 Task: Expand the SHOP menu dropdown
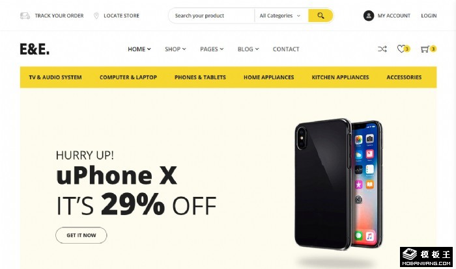(175, 49)
